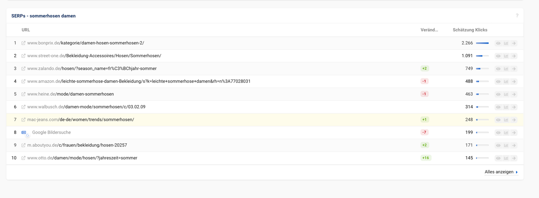Click the arrow icon in the zalando.de row
Image resolution: width=539 pixels, height=198 pixels.
[514, 69]
